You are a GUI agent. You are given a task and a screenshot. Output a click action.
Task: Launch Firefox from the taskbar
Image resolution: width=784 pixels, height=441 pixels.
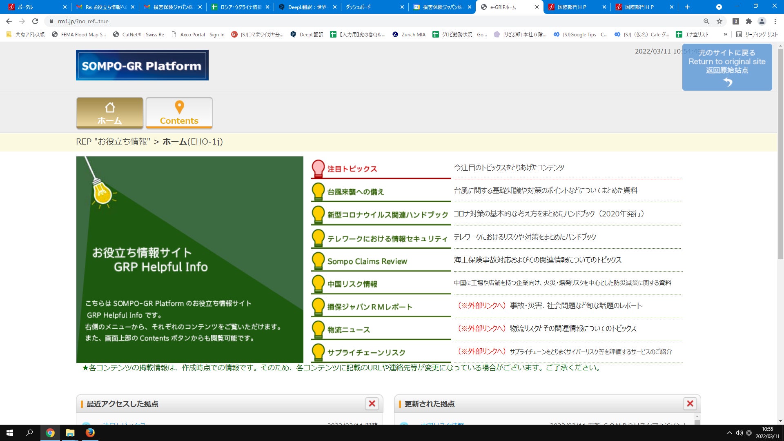(90, 433)
